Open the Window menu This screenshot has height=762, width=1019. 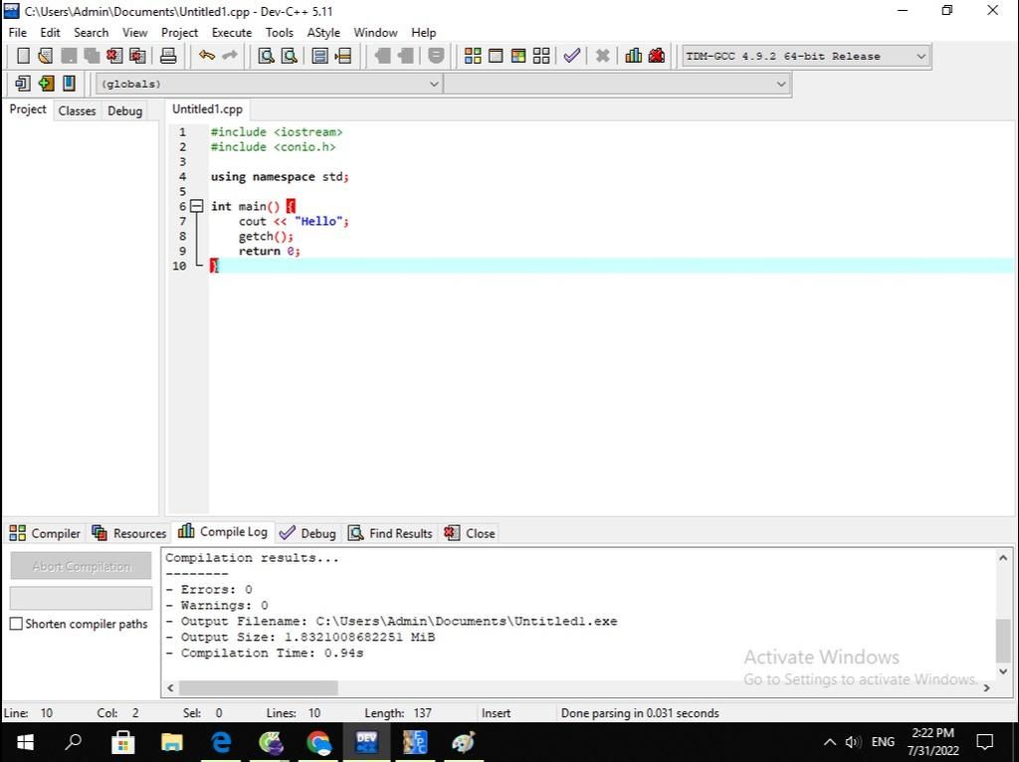click(x=375, y=33)
